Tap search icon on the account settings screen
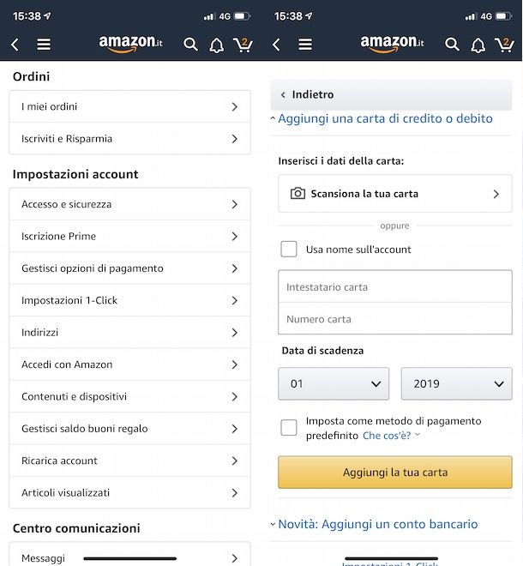This screenshot has width=523, height=566. [191, 45]
